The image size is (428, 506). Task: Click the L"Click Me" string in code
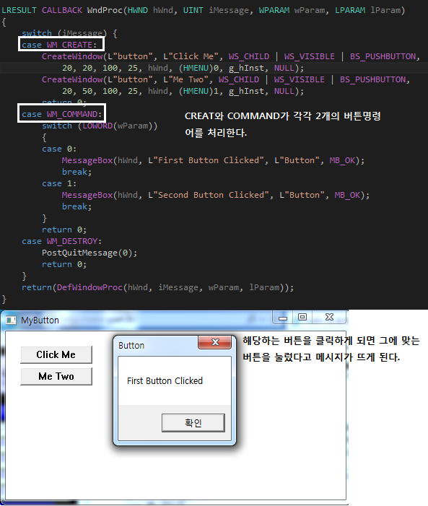click(193, 56)
